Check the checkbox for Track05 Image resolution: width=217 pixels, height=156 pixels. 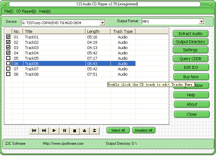coord(8,58)
